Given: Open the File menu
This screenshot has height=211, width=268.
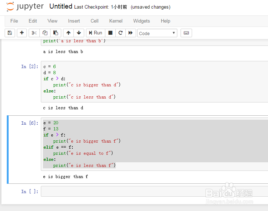Looking at the screenshot, I should [x=14, y=21].
